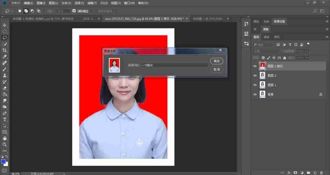
Task: Toggle adjustment layer filter icon
Action: pyautogui.click(x=284, y=44)
